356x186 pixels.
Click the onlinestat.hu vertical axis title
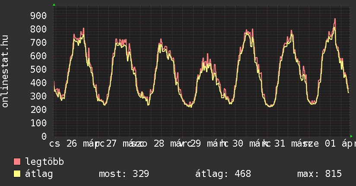[x=6, y=71]
